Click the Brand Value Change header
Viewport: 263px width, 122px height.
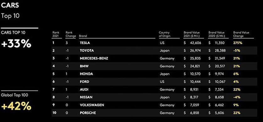coord(241,34)
